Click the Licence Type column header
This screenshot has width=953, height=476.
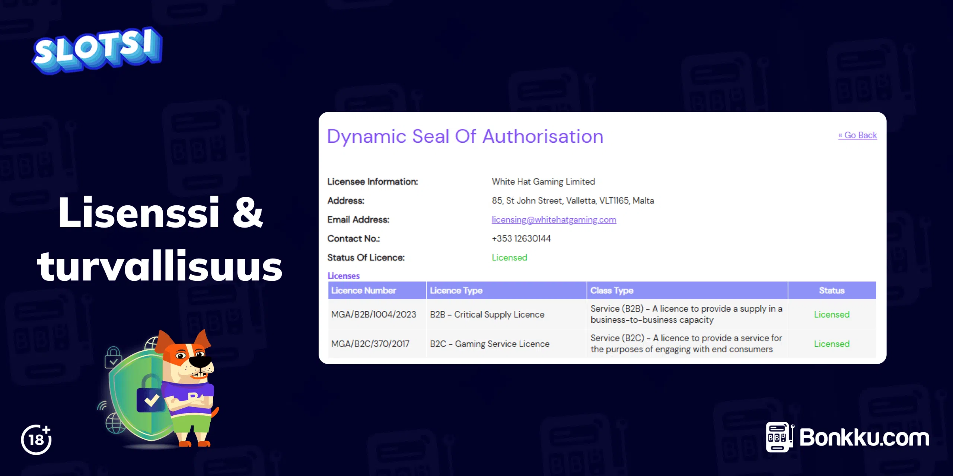pyautogui.click(x=506, y=290)
